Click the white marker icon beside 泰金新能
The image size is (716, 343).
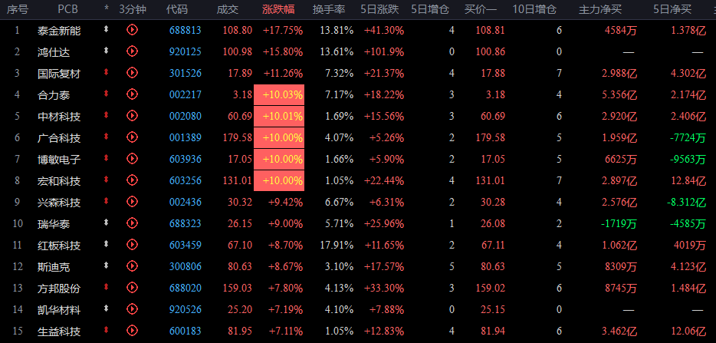[x=107, y=29]
